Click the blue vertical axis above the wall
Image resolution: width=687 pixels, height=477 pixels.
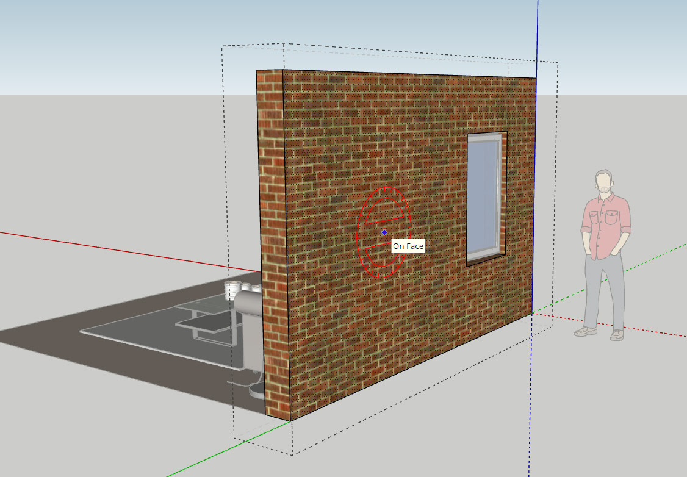(538, 30)
